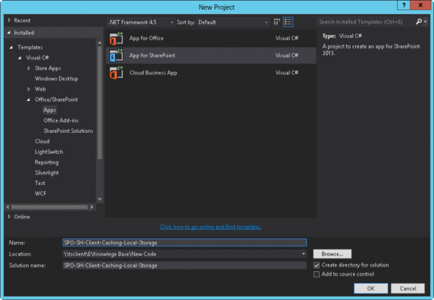This screenshot has width=434, height=300.
Task: Select the LightSwitch tree item
Action: click(49, 152)
